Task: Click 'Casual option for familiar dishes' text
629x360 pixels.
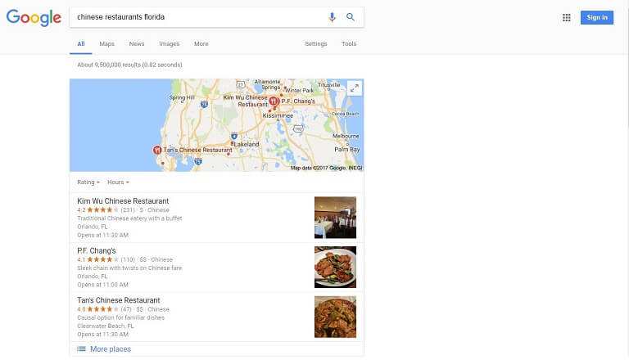Action: [x=120, y=317]
